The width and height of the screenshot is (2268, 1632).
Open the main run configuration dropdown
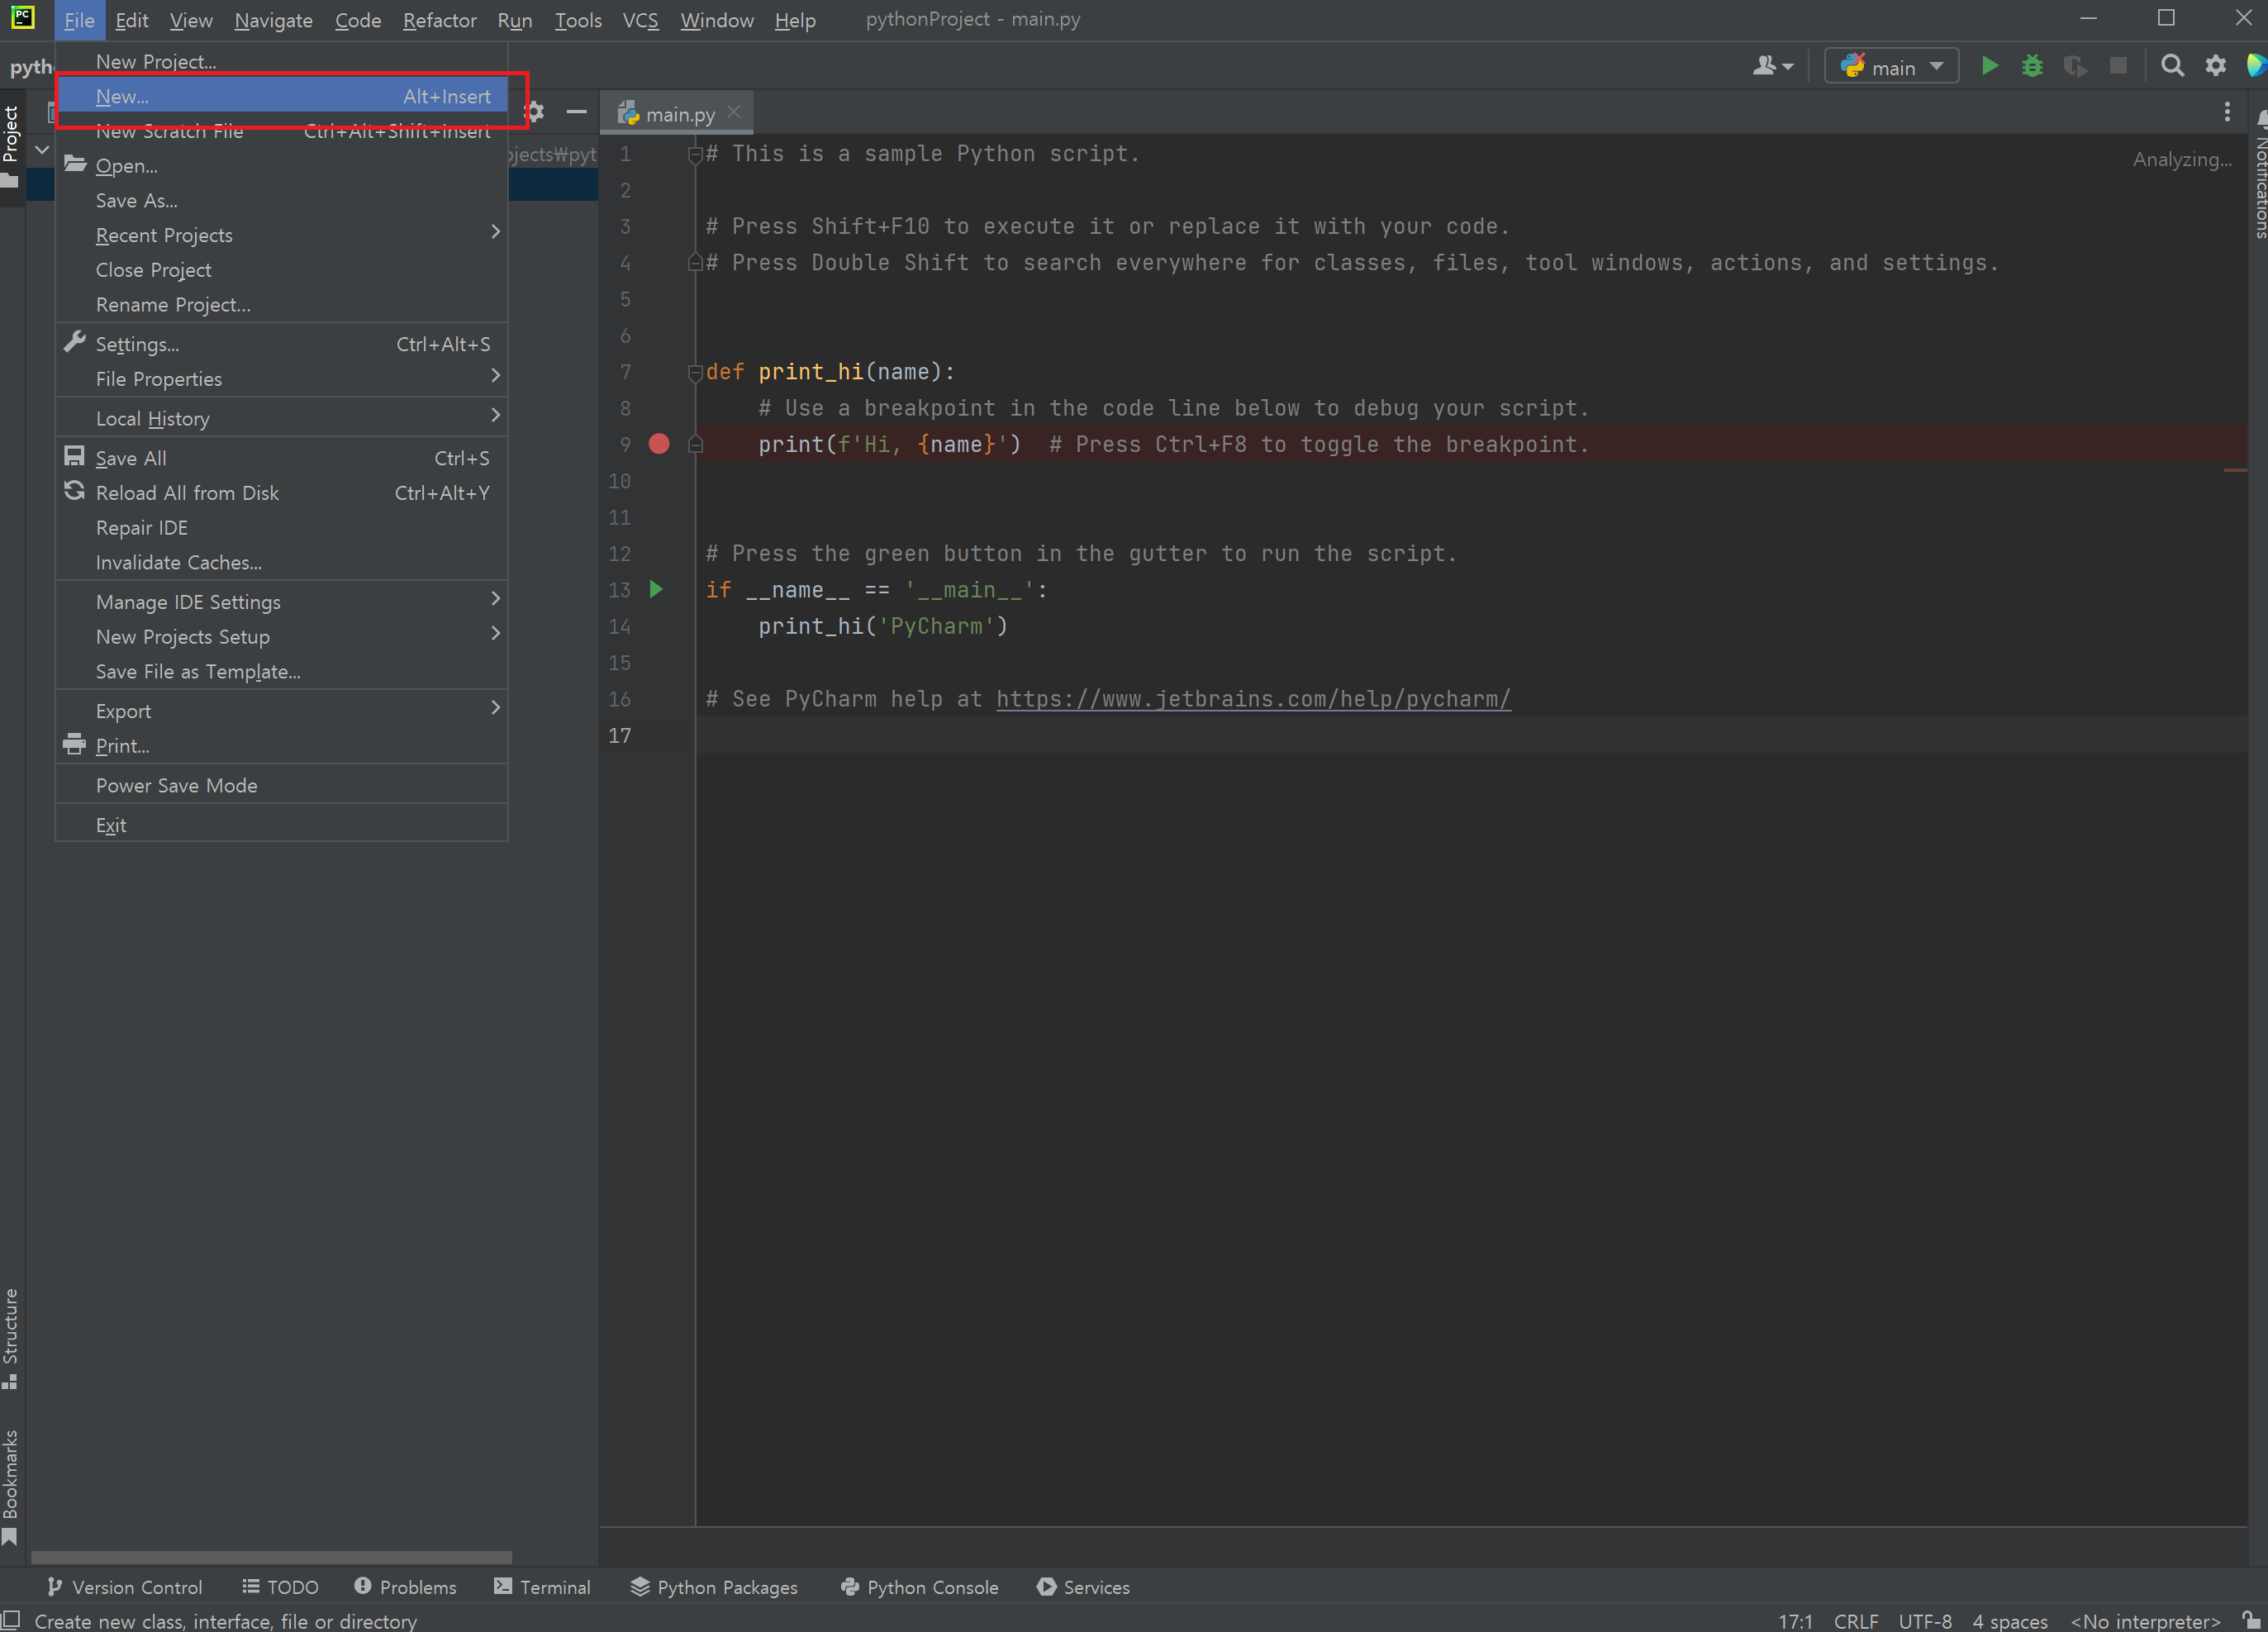pos(1891,66)
